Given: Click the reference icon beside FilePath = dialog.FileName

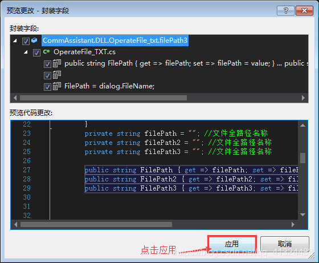Looking at the screenshot, I should 57,86.
